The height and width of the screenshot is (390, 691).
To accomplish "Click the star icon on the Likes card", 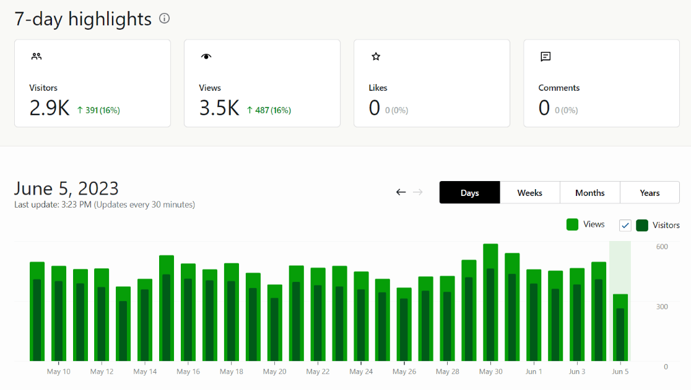I will tap(375, 56).
